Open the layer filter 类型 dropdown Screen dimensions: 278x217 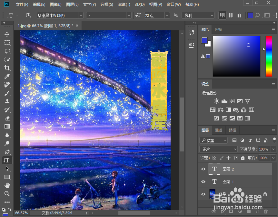pyautogui.click(x=213, y=140)
